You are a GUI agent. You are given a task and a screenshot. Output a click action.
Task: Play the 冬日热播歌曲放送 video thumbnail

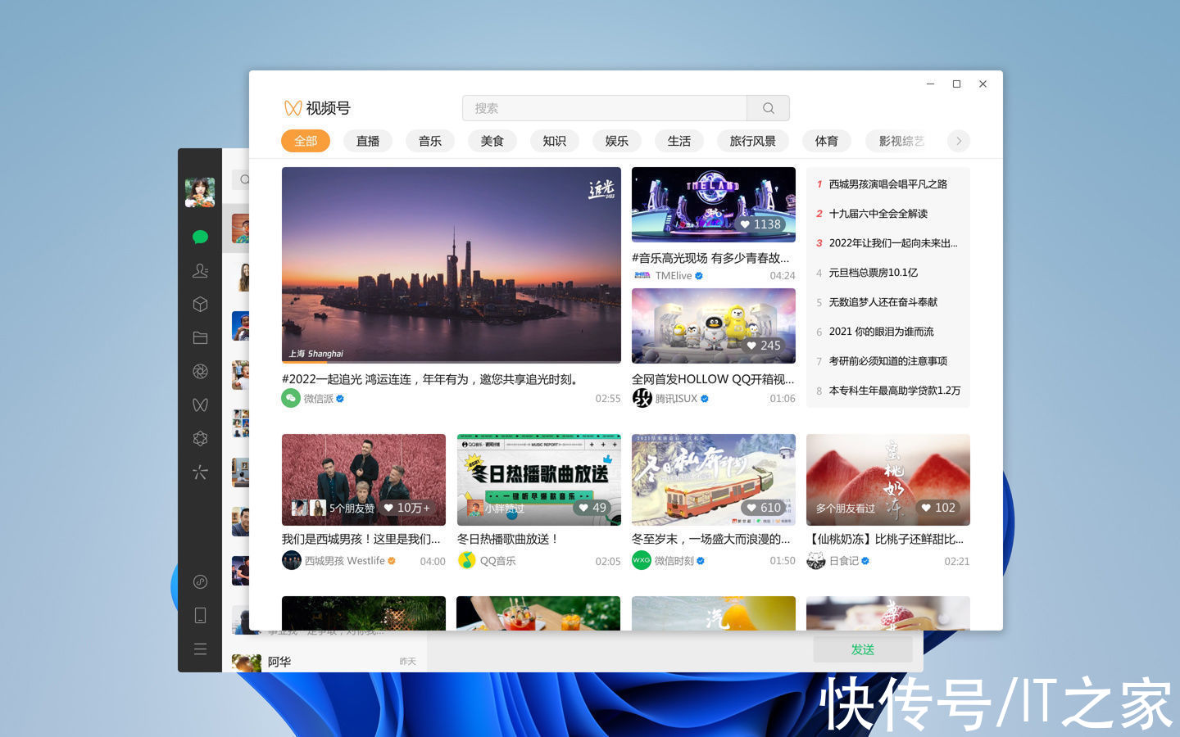pyautogui.click(x=538, y=480)
